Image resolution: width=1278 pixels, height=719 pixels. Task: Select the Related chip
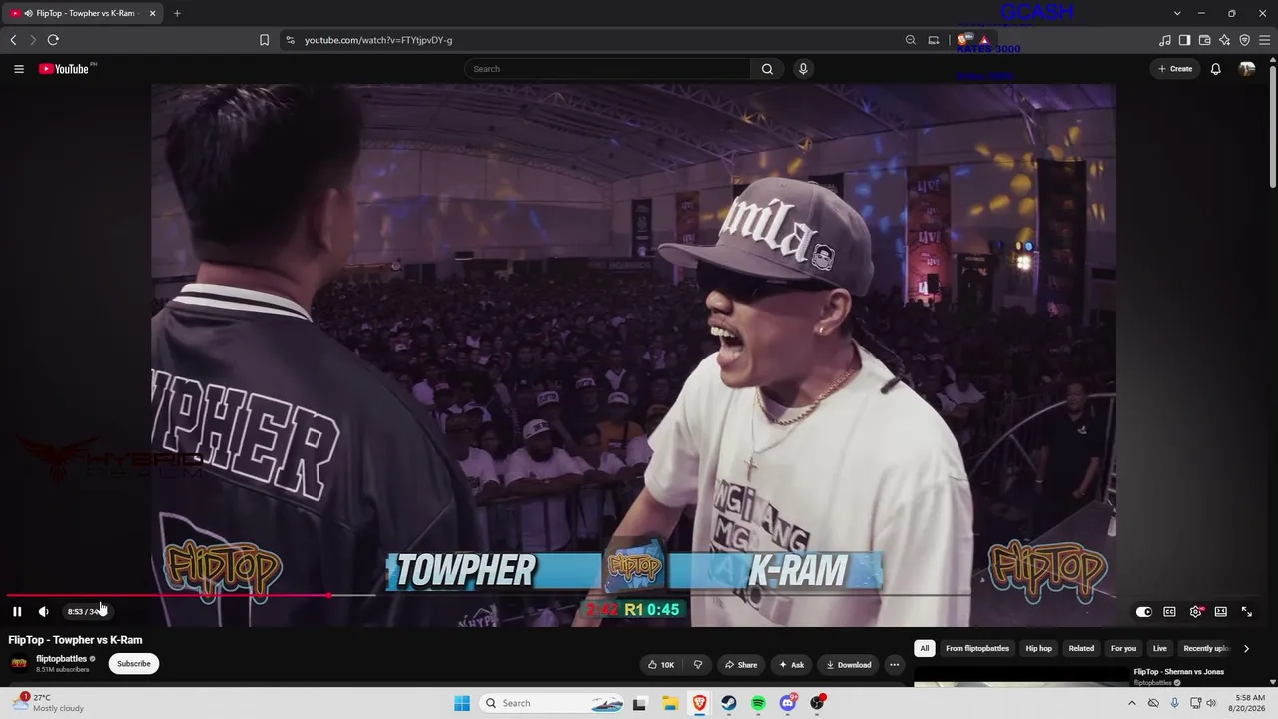[x=1082, y=649]
